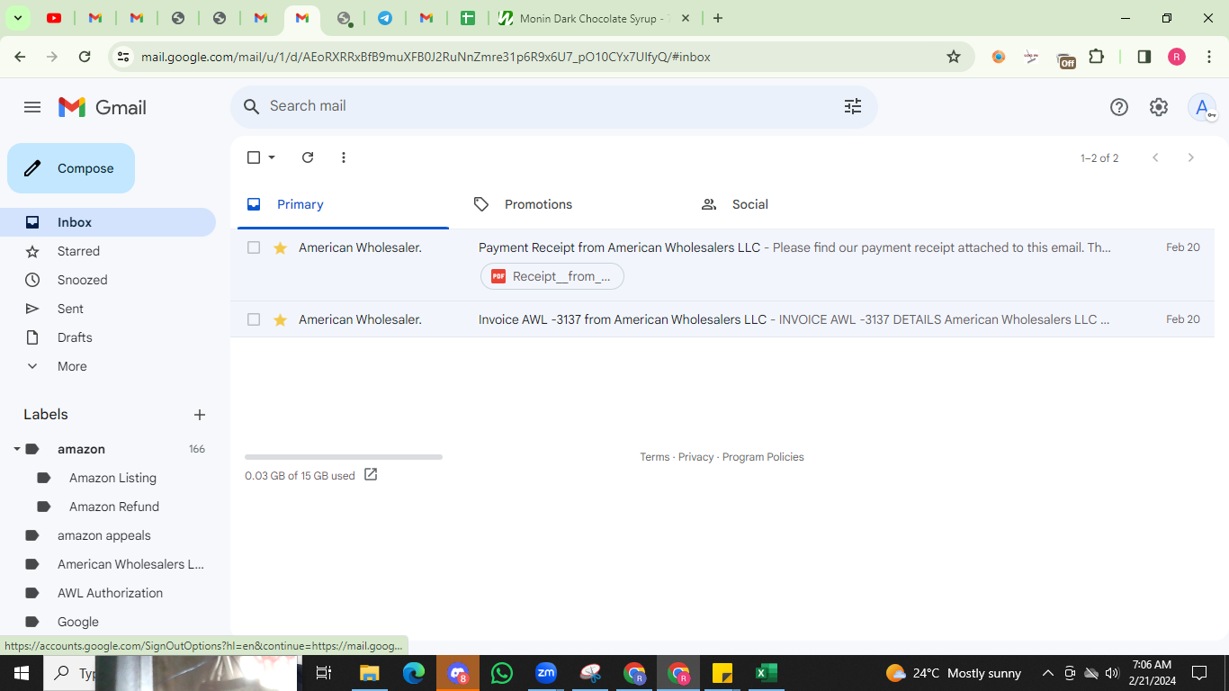1229x691 pixels.
Task: Open Chrome profile R avatar
Action: click(1177, 57)
